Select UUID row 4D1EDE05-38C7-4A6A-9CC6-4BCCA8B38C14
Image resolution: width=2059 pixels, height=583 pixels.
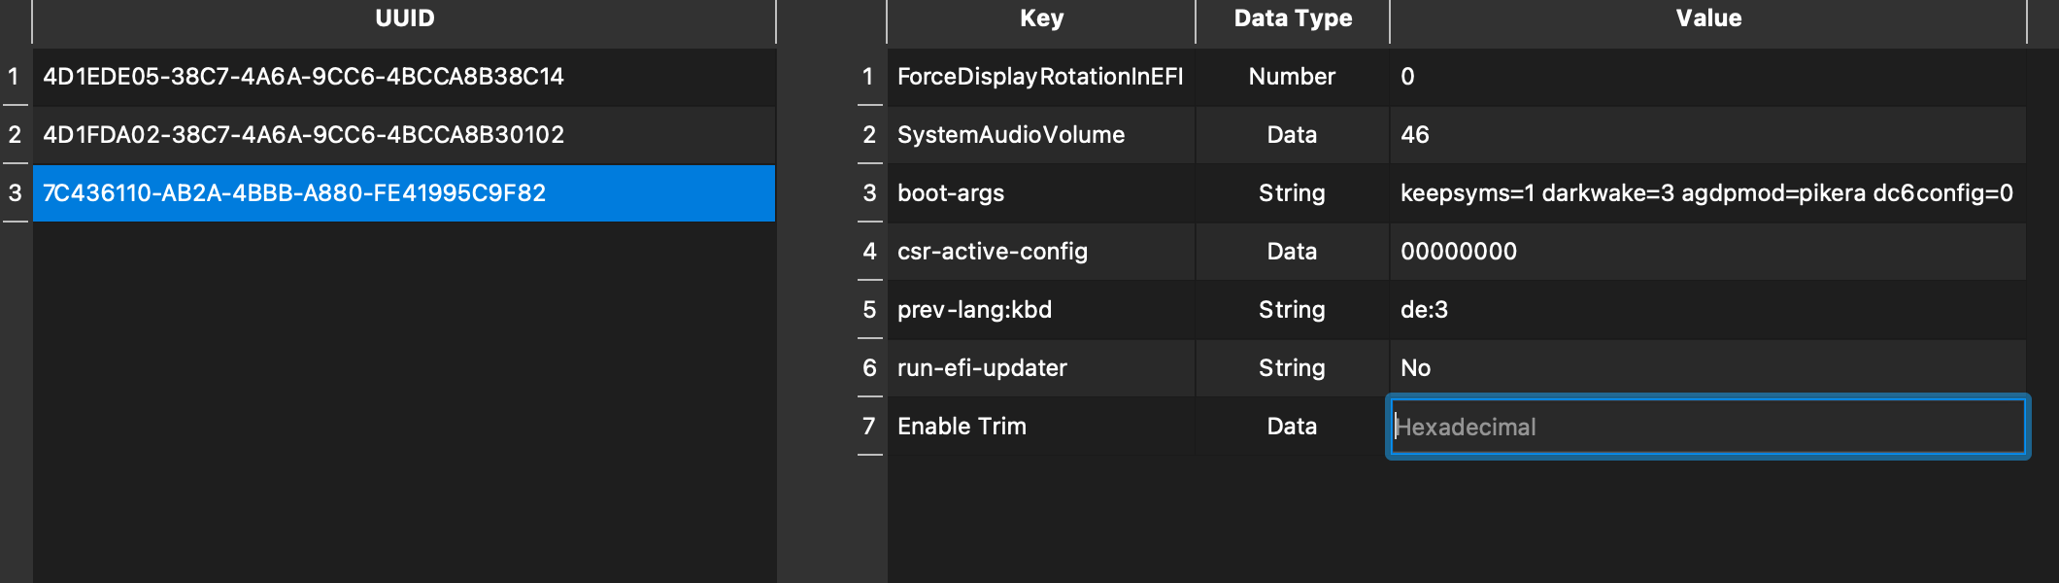click(303, 77)
